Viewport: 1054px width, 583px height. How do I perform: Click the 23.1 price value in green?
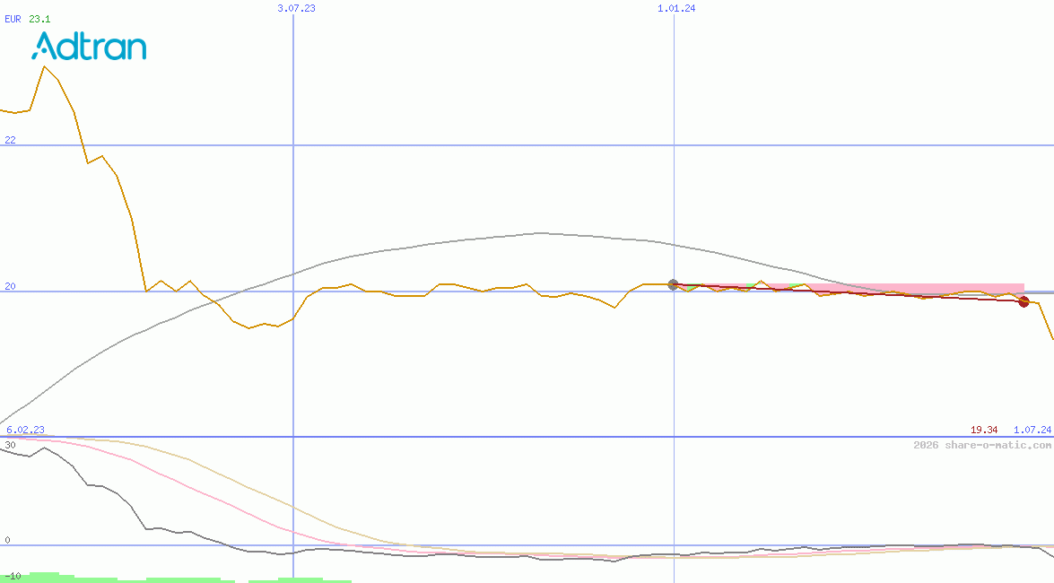click(x=39, y=18)
